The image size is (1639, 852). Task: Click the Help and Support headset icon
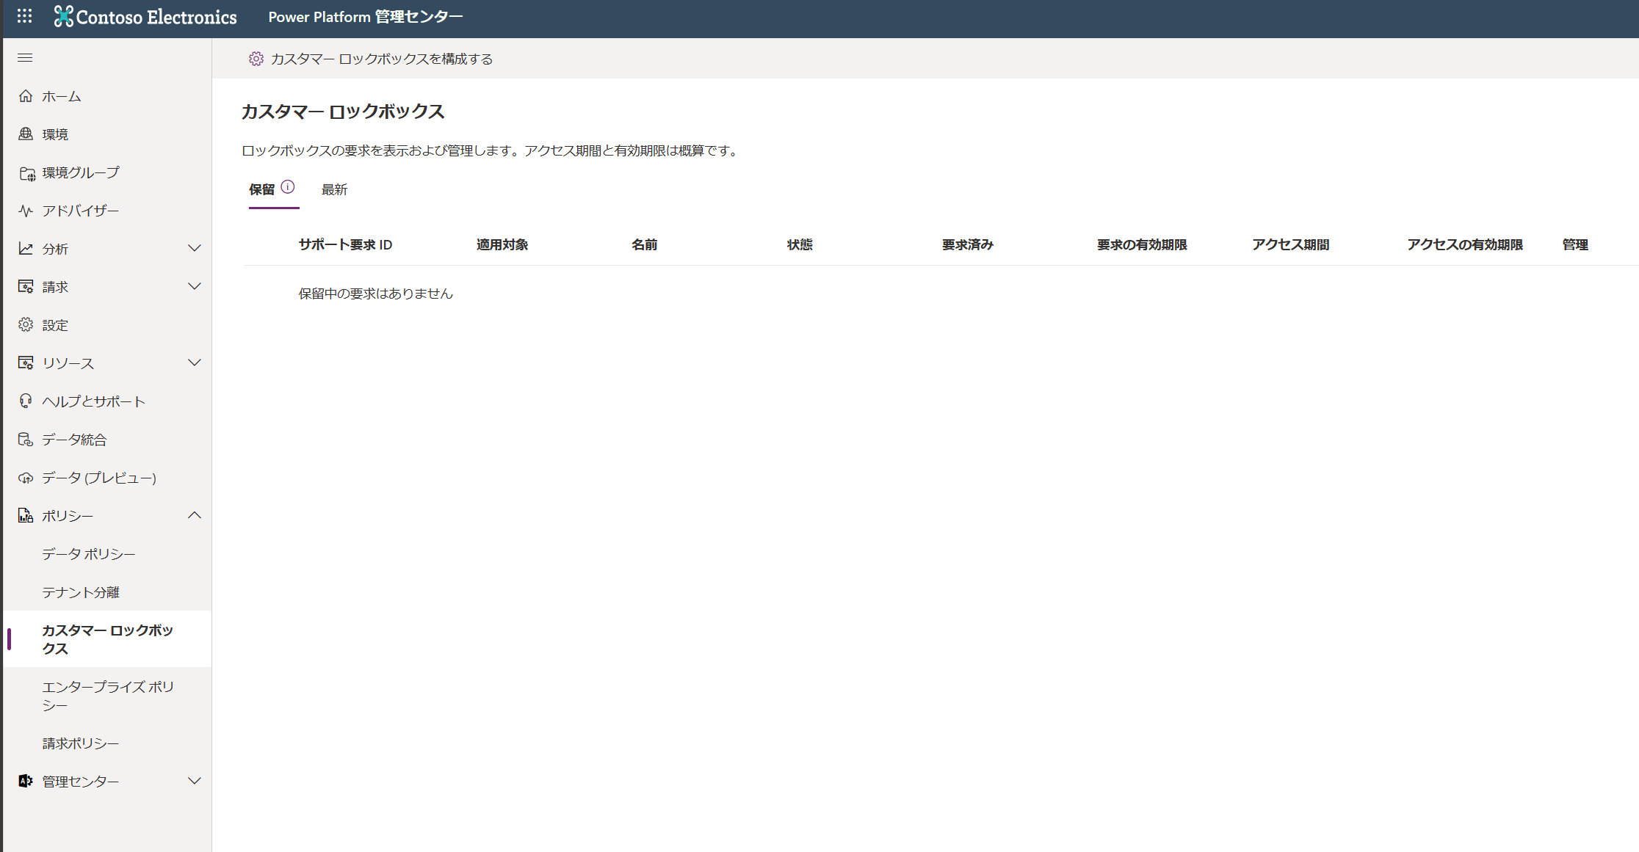point(26,401)
